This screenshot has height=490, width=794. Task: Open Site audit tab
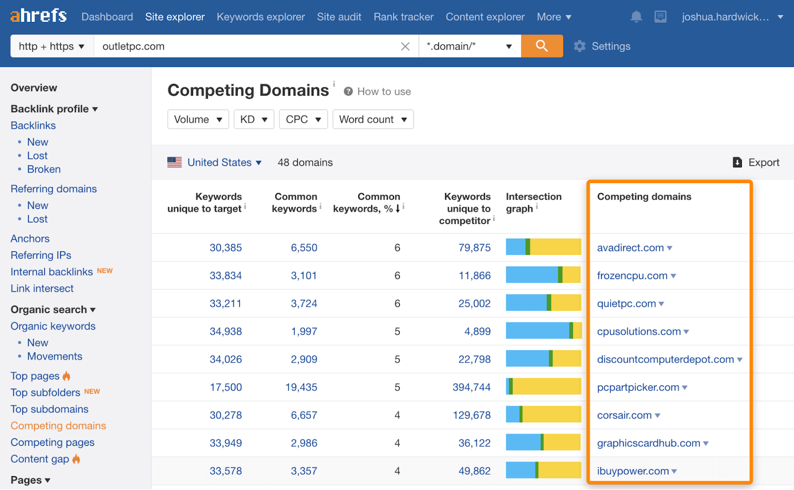tap(339, 17)
